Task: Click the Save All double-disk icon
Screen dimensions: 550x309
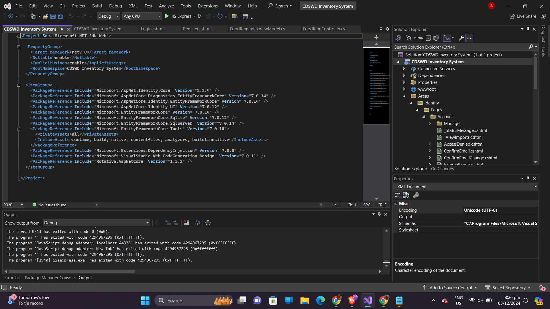Action: tap(61, 16)
